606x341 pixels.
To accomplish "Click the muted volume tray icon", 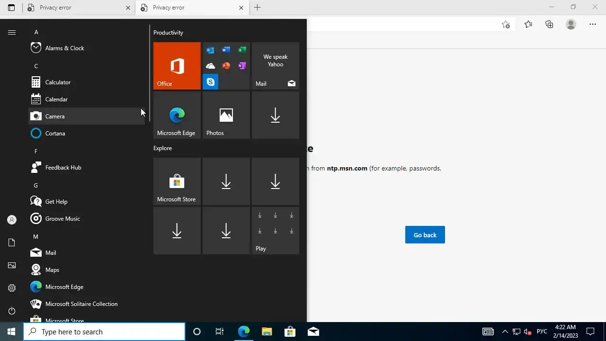I will [527, 332].
